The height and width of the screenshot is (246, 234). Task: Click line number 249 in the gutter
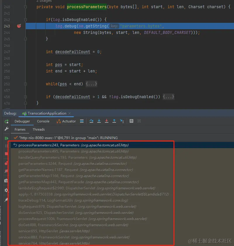(x=7, y=65)
